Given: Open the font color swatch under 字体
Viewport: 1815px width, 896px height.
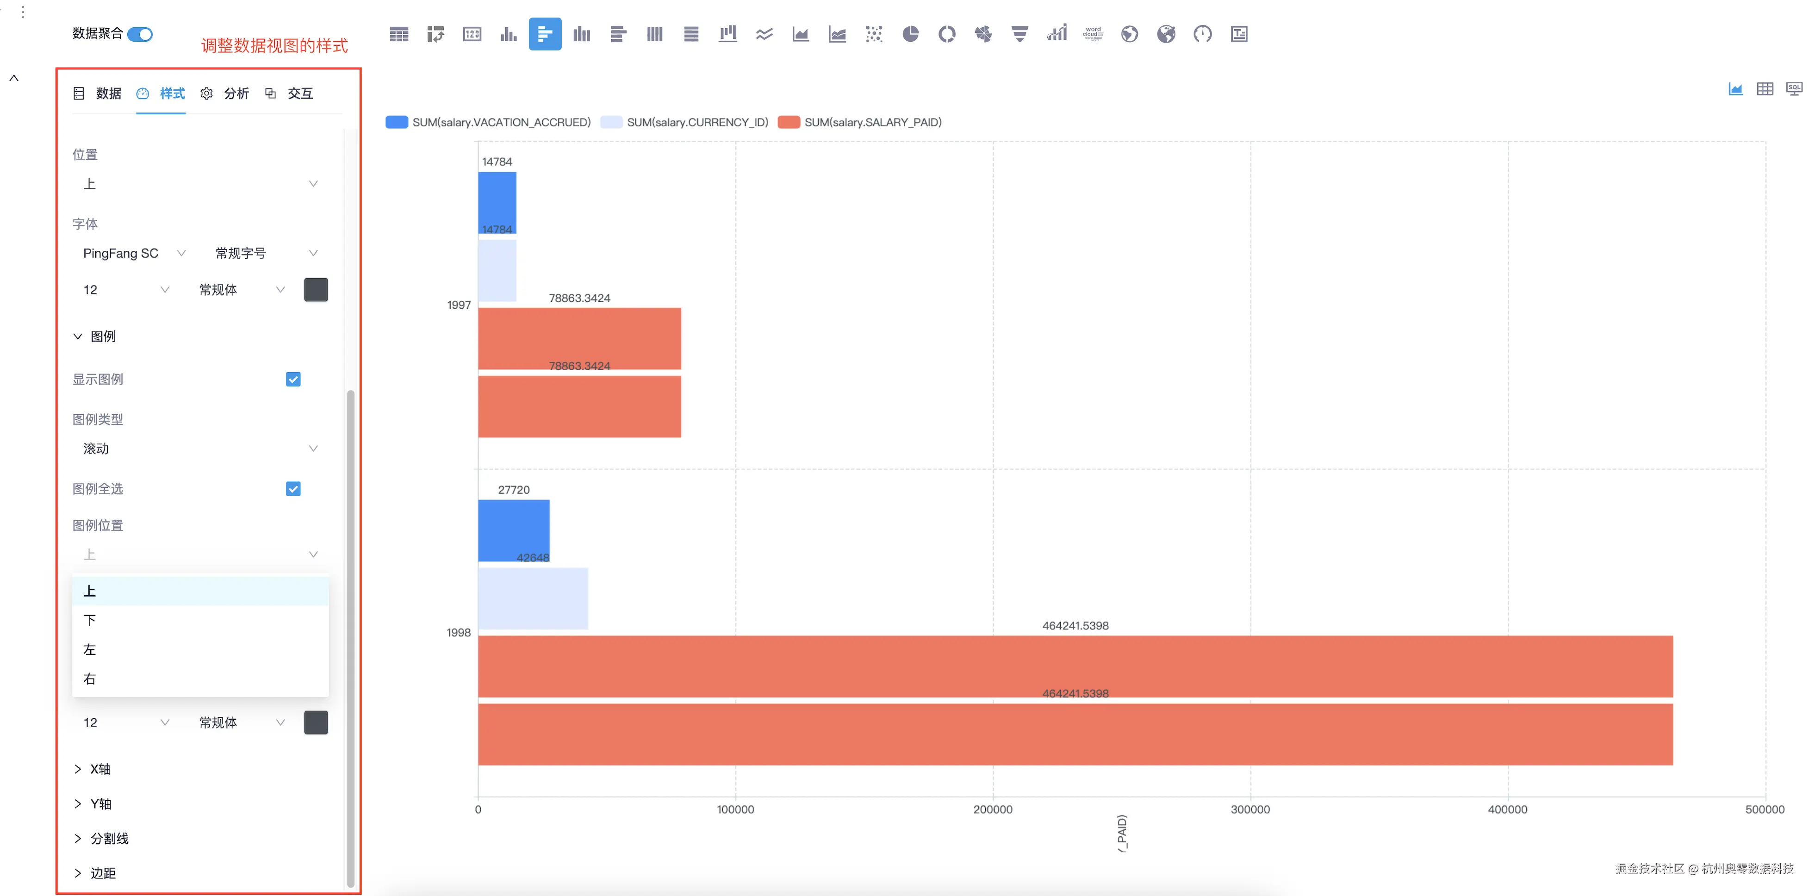Looking at the screenshot, I should [x=316, y=290].
